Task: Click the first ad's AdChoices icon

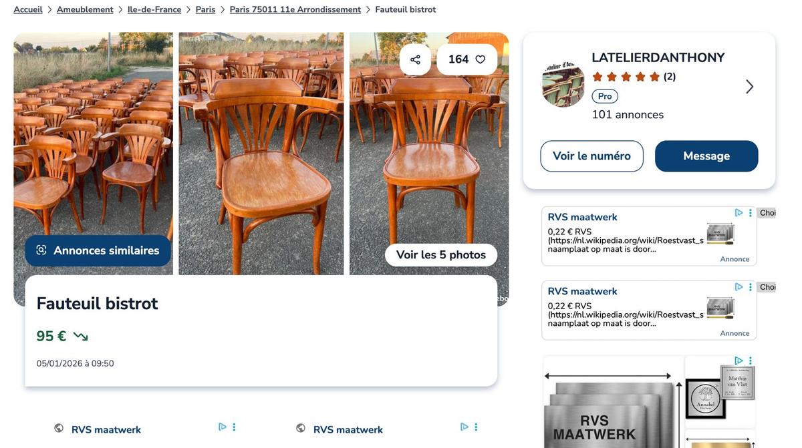Action: (739, 213)
